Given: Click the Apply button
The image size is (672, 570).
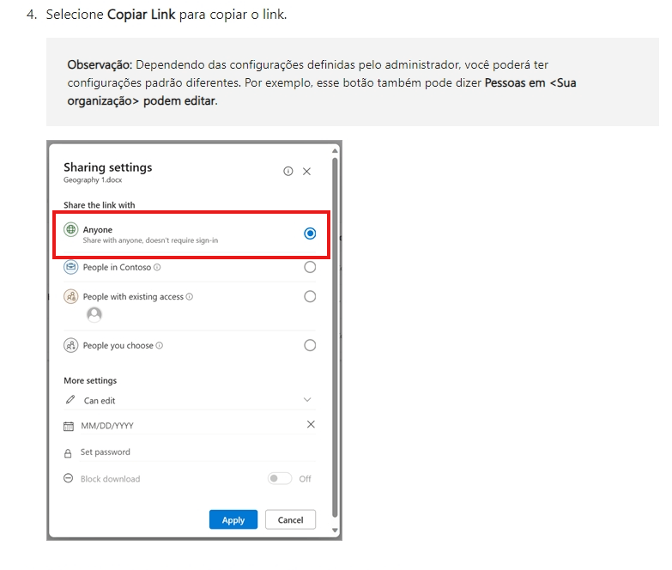Looking at the screenshot, I should tap(233, 519).
